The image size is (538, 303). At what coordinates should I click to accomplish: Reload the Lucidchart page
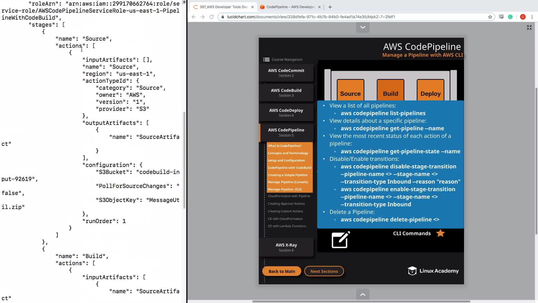point(212,17)
